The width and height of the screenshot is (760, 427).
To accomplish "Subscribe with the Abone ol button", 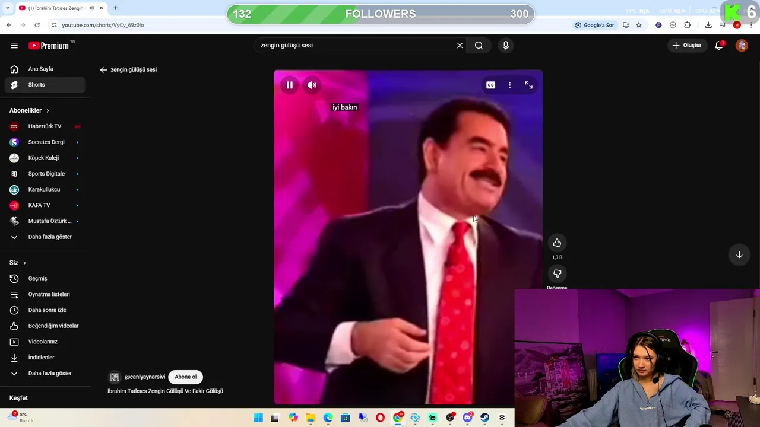I will [185, 377].
